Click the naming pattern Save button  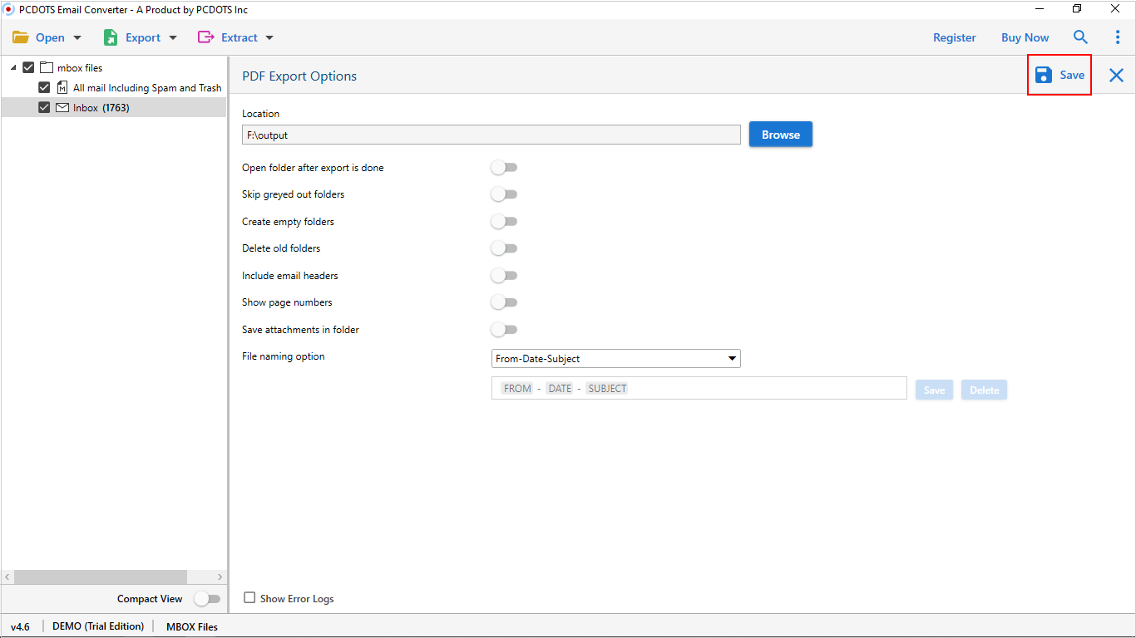934,390
